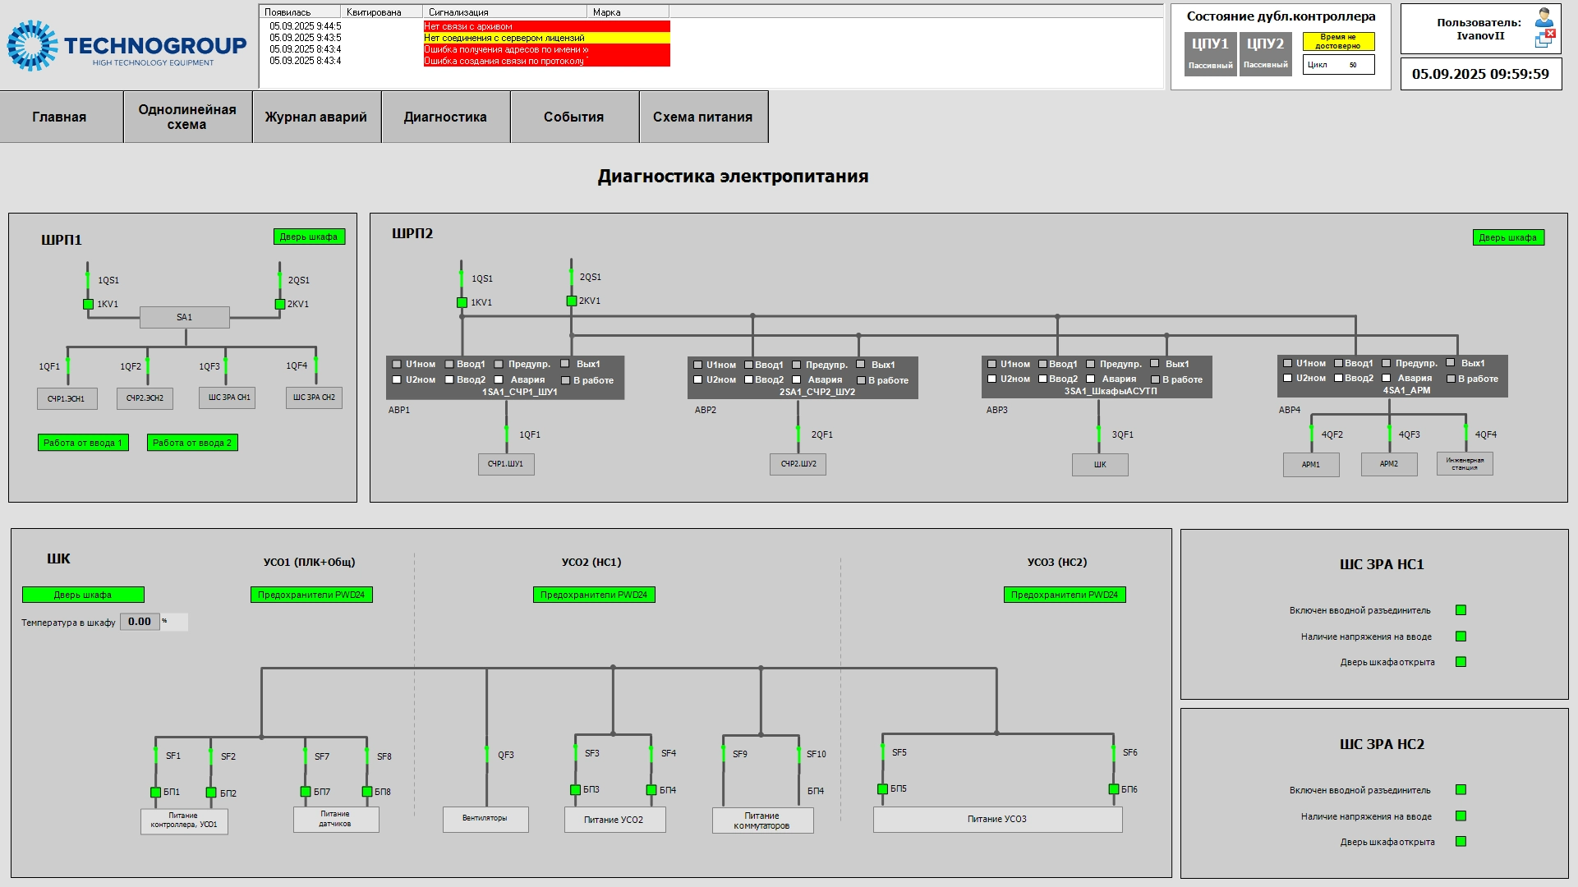Toggle Ввод2 checkbox in АВР3 block
1578x887 pixels.
(1042, 379)
